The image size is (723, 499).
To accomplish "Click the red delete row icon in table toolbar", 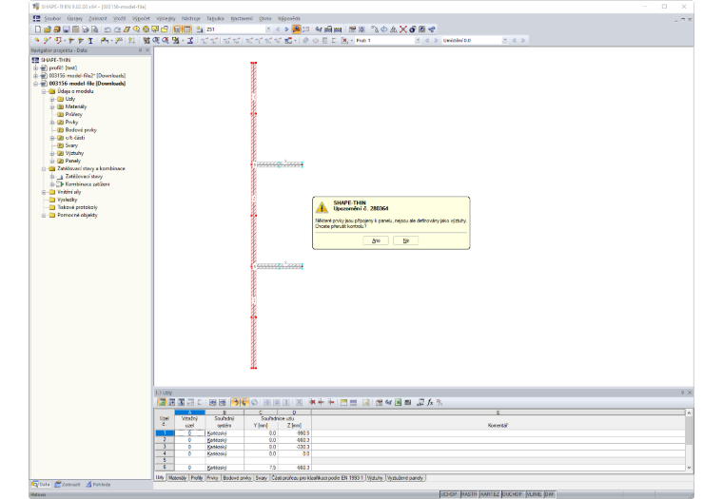I will tap(312, 402).
